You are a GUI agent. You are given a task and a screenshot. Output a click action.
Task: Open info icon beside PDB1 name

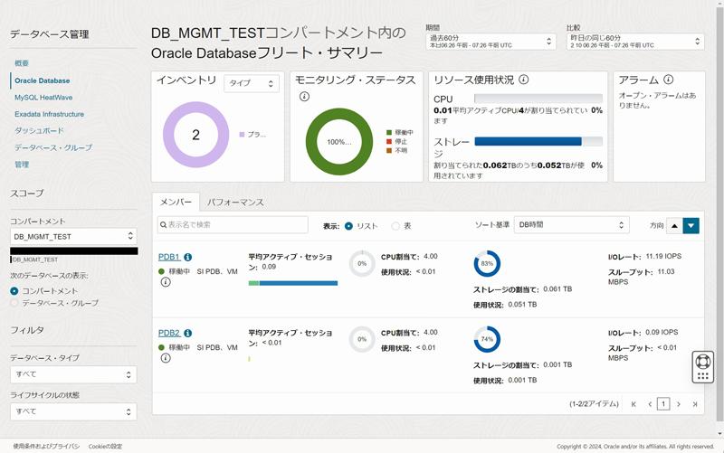coord(188,257)
